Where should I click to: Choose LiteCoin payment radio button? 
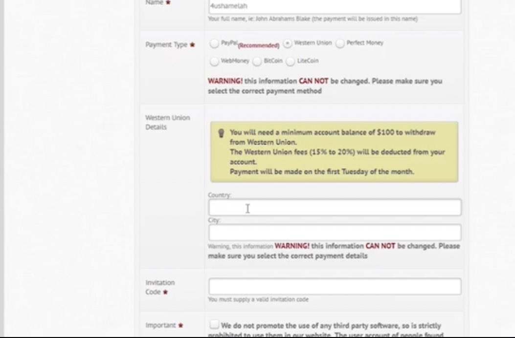click(291, 62)
